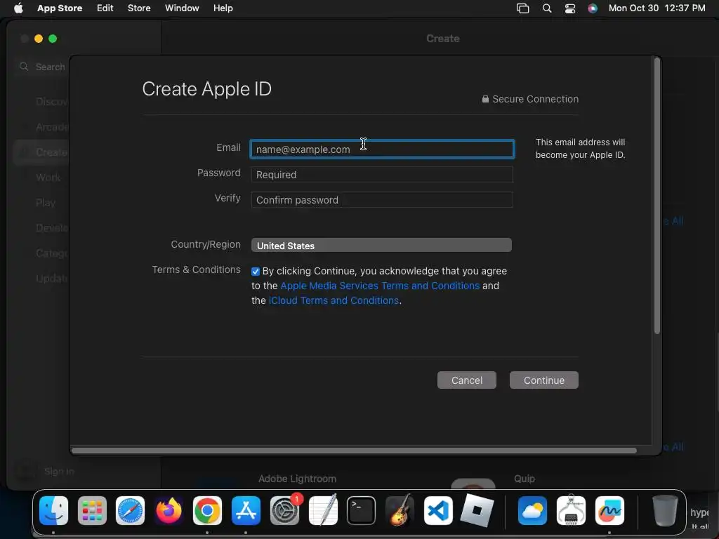The height and width of the screenshot is (539, 719).
Task: Click the yellow minimize window button
Action: 39,39
